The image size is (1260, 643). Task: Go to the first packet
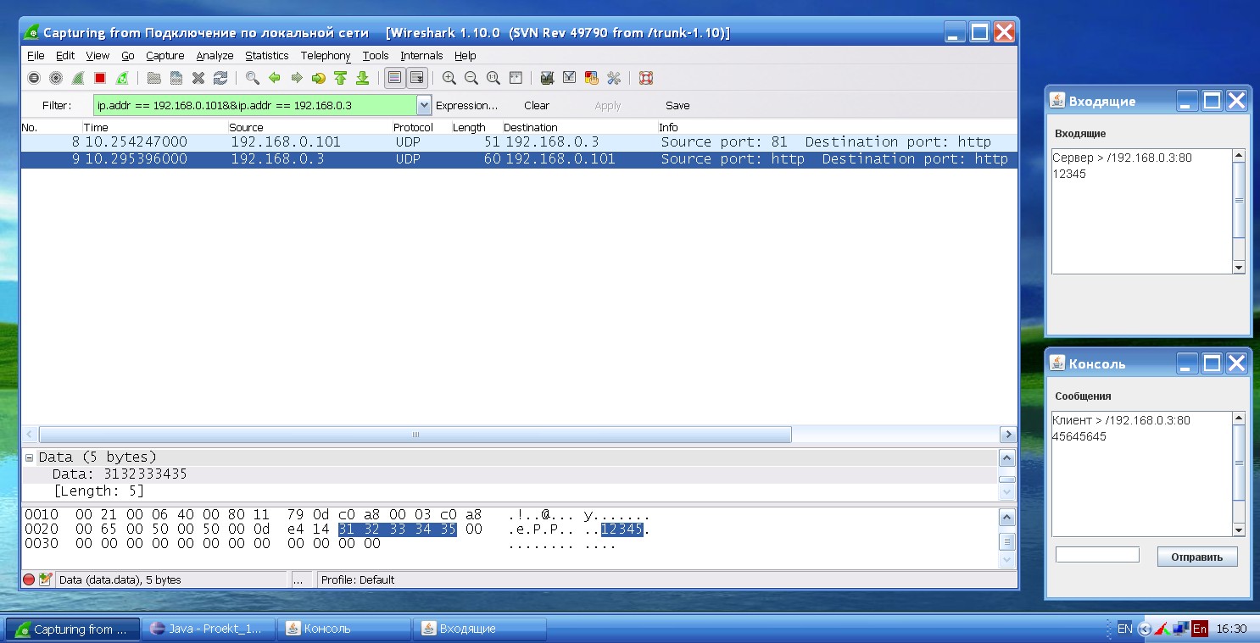pyautogui.click(x=341, y=78)
